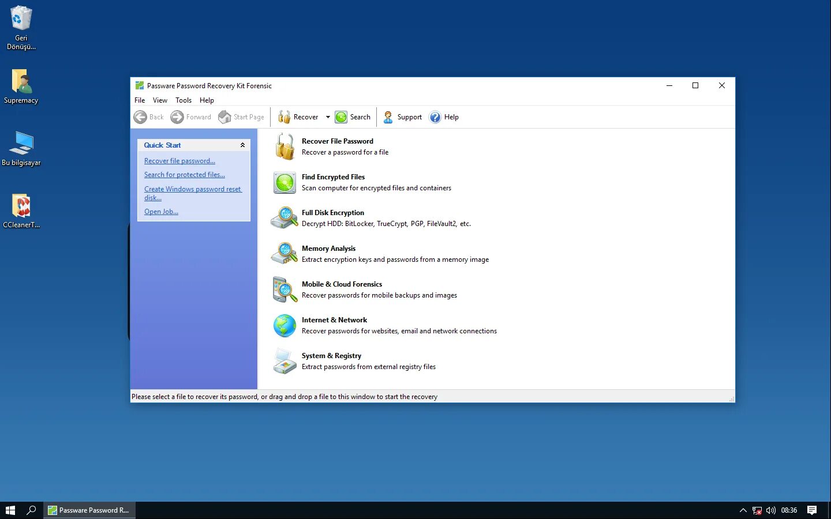Select the Supremacy desktop folder icon
Viewport: 831px width, 519px height.
point(21,88)
